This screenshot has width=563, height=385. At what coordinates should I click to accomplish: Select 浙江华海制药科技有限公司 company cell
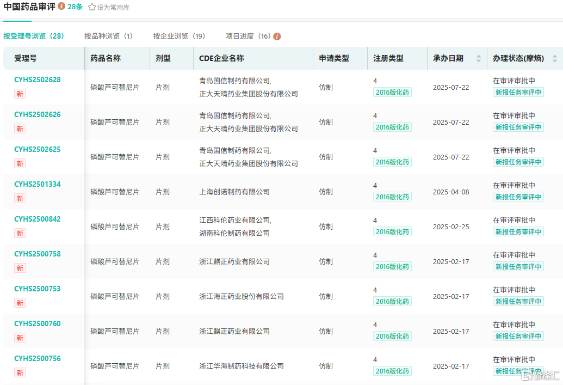242,366
